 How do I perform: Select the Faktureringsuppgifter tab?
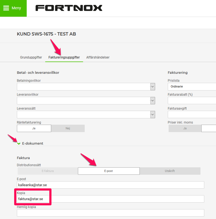[64, 57]
